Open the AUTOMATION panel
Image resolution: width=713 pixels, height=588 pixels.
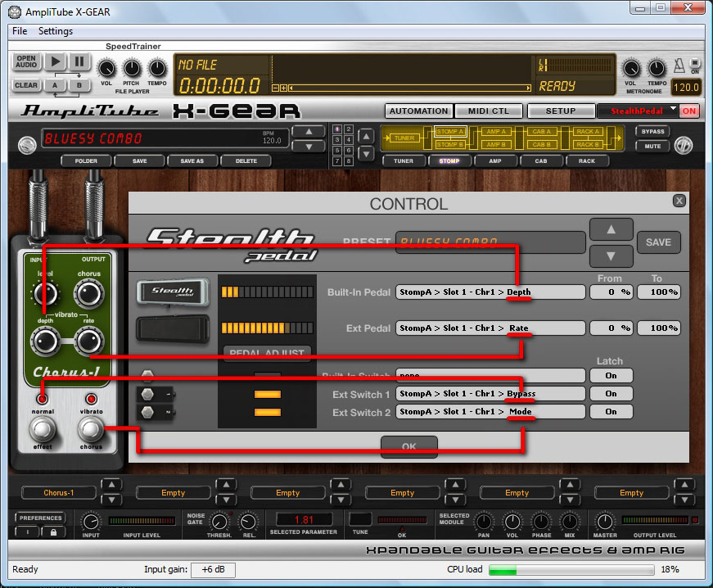(x=419, y=111)
